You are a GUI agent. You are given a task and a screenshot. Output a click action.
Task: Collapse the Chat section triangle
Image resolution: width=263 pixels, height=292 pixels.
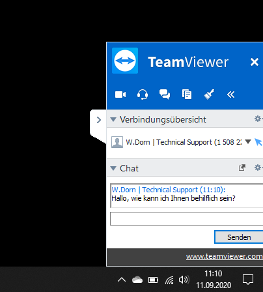113,168
